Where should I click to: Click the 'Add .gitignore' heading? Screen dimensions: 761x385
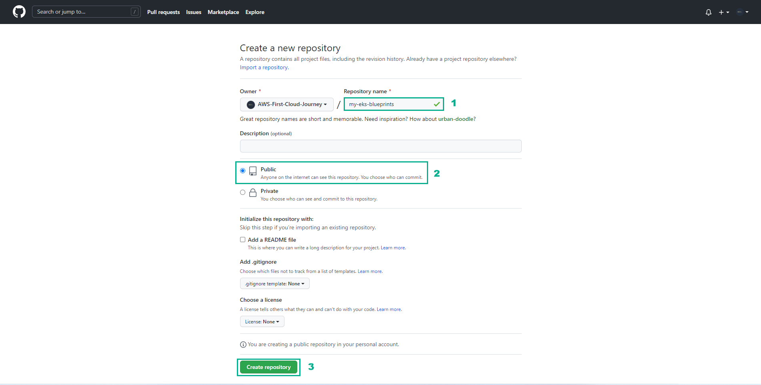[258, 262]
